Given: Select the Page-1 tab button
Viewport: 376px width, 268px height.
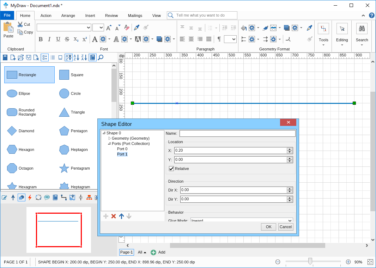Looking at the screenshot, I should [x=126, y=252].
